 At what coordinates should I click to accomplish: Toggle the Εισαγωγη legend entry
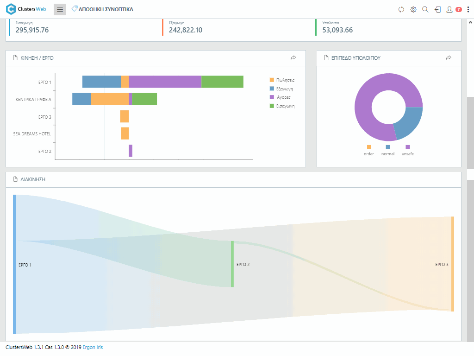point(282,106)
